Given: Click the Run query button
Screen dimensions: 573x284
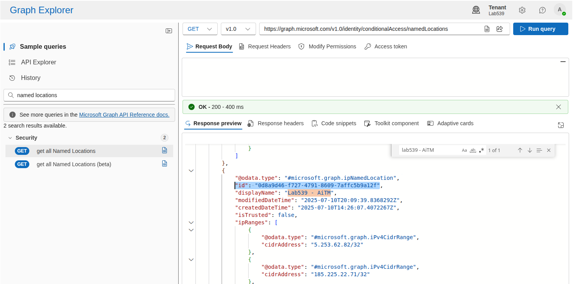Looking at the screenshot, I should (541, 29).
